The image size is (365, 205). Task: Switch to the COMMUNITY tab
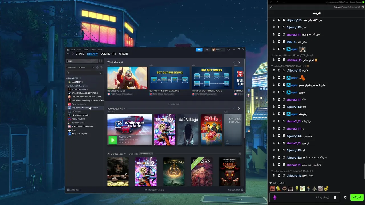click(x=108, y=54)
